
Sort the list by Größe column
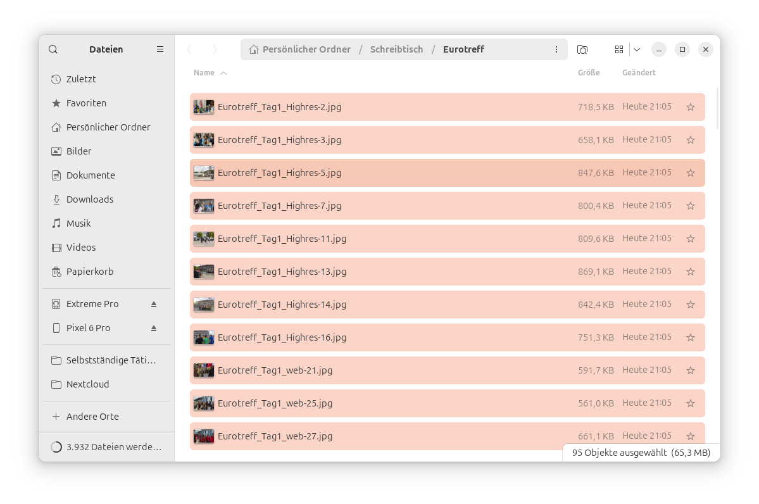coord(588,73)
